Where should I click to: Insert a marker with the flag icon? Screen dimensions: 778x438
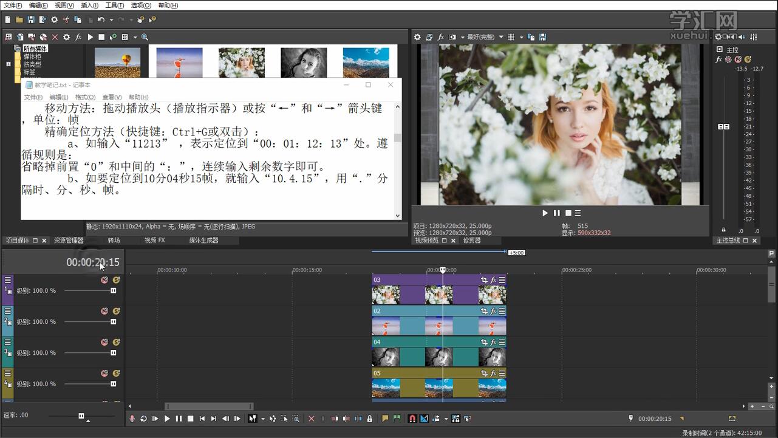[385, 419]
